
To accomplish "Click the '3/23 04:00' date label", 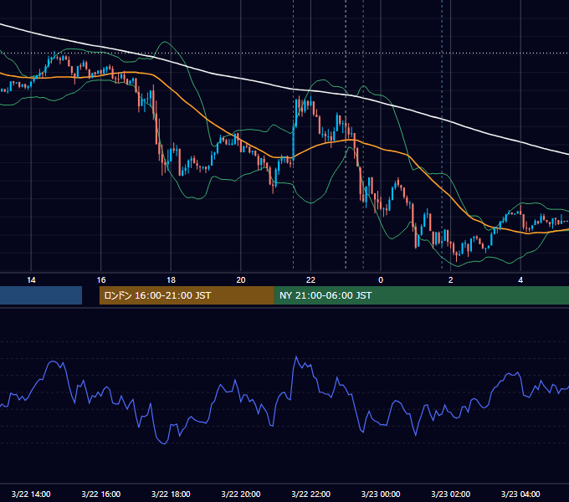I will click(x=520, y=494).
